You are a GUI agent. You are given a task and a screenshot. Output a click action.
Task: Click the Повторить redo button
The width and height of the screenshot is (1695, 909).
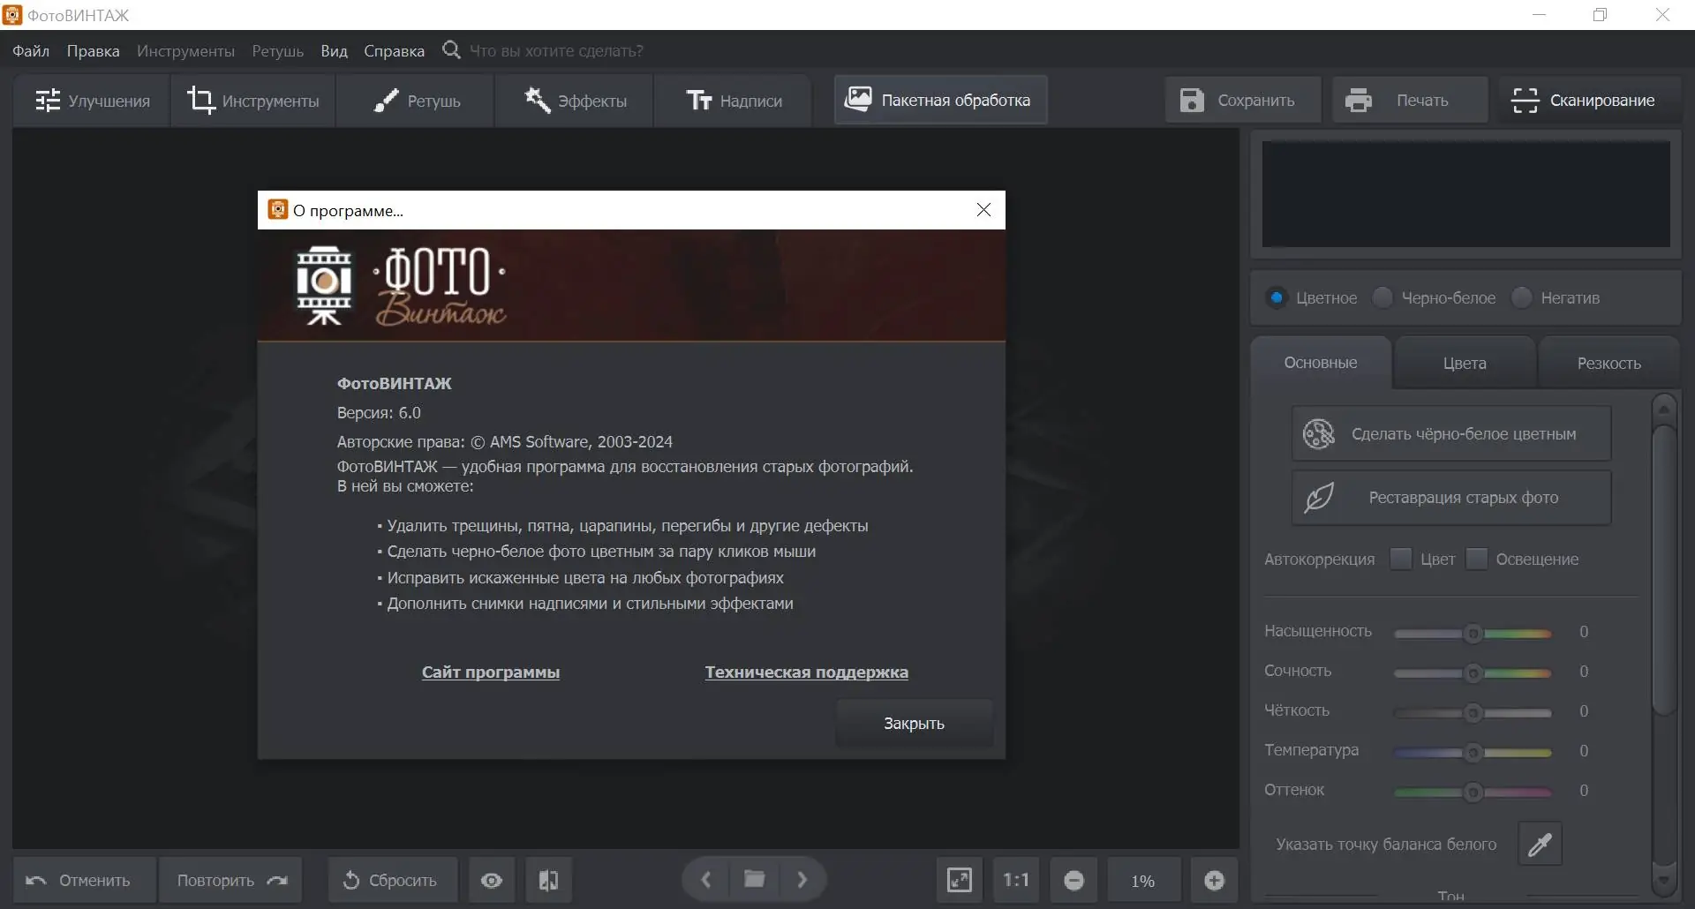coord(230,881)
